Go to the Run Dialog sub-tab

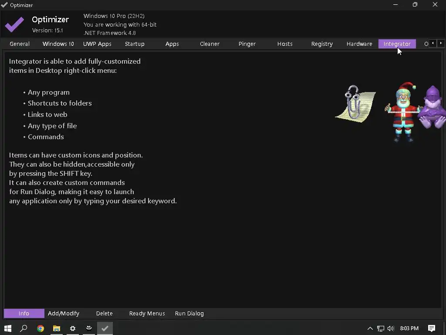click(x=189, y=313)
